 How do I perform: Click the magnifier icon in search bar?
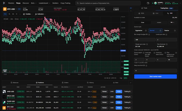point(78,3)
